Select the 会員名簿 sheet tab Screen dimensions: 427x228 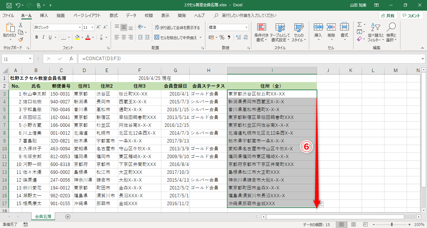(43, 216)
